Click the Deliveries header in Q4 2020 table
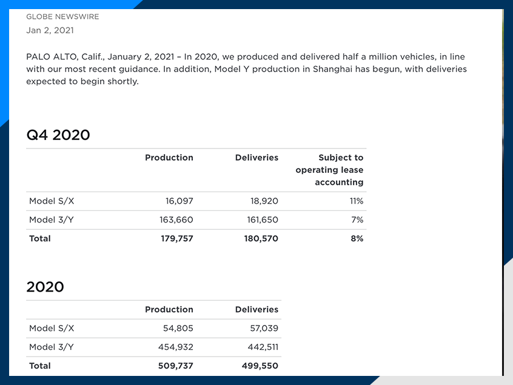 257,158
